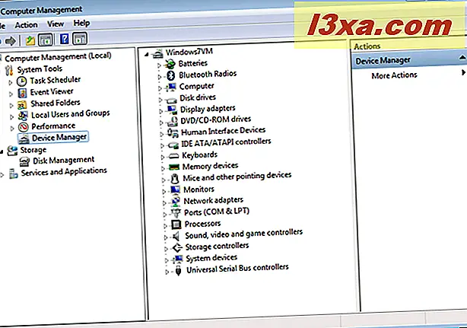Collapse the Windows7VM root node
The image size is (467, 328).
point(146,55)
